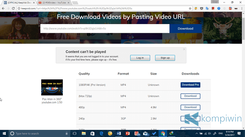The image size is (245, 137).
Task: Click Download Pro for 1080P/4K
Action: point(190,85)
